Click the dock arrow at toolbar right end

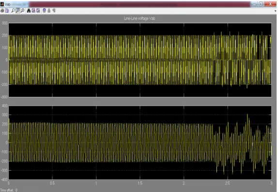pos(276,11)
